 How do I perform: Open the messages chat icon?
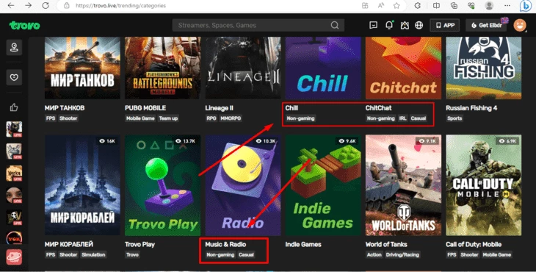pos(373,25)
